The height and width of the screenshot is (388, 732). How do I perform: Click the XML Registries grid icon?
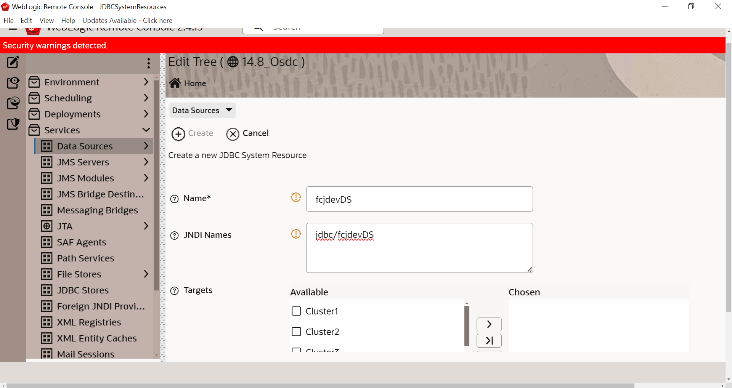[x=47, y=322]
